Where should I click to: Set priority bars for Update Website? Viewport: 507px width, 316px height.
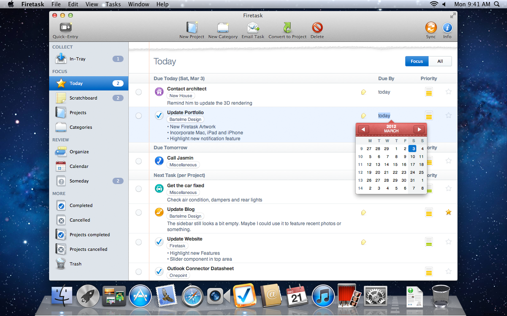(x=429, y=242)
